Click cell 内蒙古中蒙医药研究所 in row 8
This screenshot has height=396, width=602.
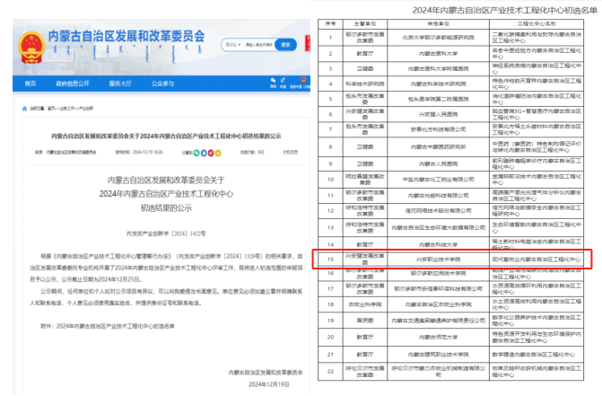(x=439, y=146)
